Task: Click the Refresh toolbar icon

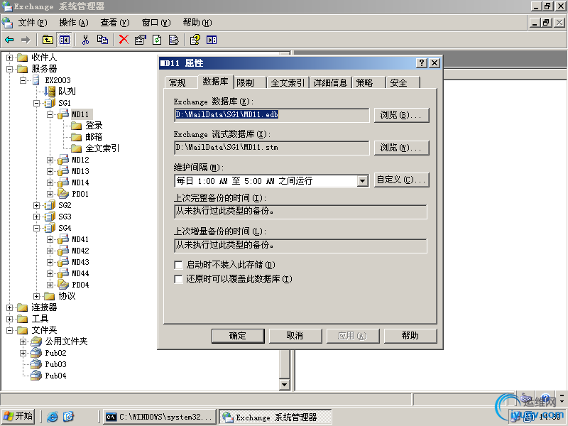Action: pos(157,40)
